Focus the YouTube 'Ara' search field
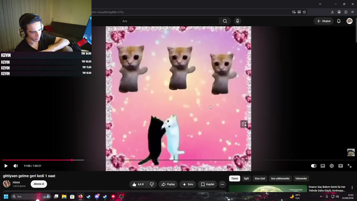Viewport: 357px width, 201px height. 169,21
